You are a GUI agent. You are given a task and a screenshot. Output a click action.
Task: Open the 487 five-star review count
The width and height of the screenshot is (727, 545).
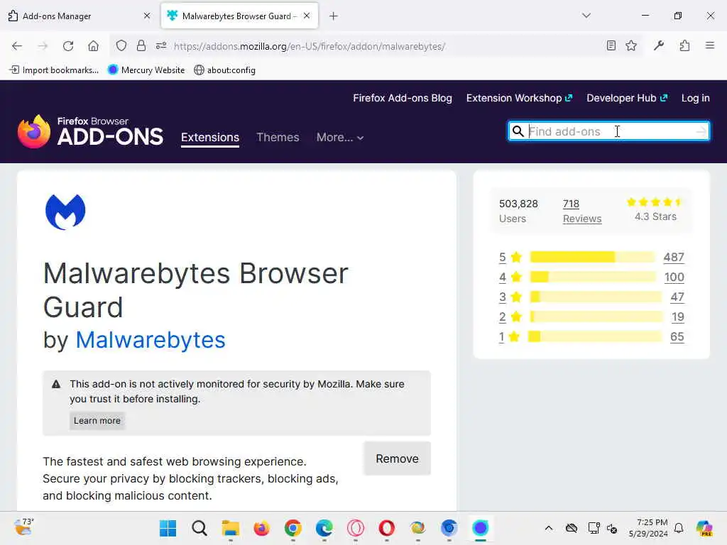[x=674, y=257]
